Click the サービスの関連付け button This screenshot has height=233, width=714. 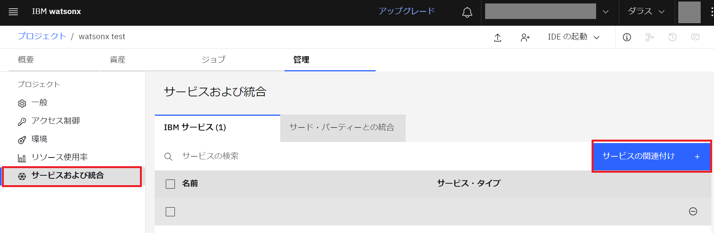point(651,156)
